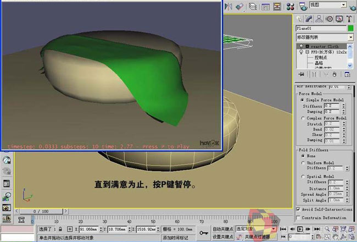The width and height of the screenshot is (357, 242).
Task: Click the Mirror tool icon
Action: pyautogui.click(x=227, y=6)
